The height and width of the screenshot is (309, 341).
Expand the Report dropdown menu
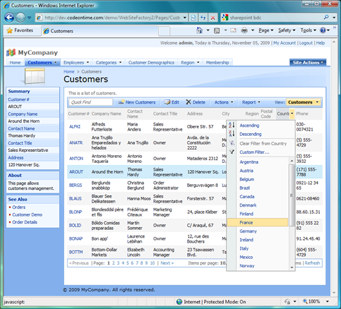pyautogui.click(x=251, y=102)
